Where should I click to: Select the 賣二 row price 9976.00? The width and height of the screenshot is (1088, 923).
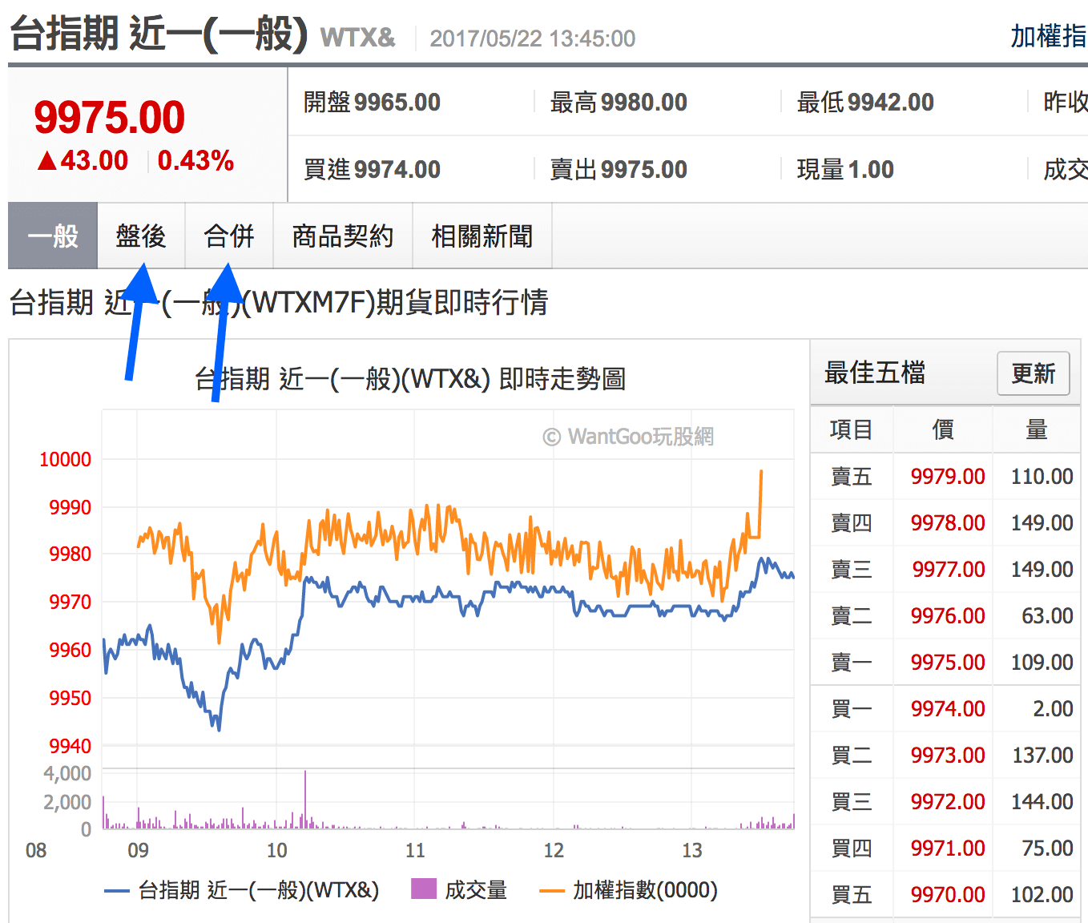coord(948,615)
